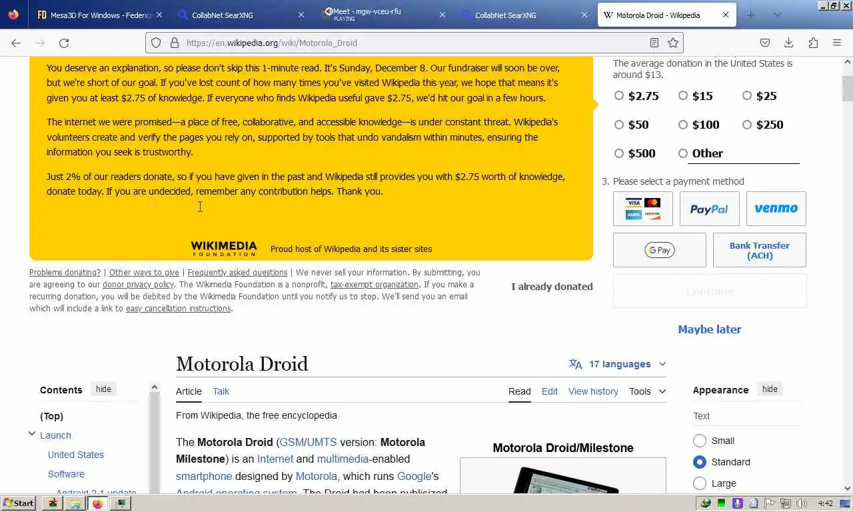Viewport: 853px width, 512px height.
Task: Select the $500 donation amount
Action: [x=619, y=153]
